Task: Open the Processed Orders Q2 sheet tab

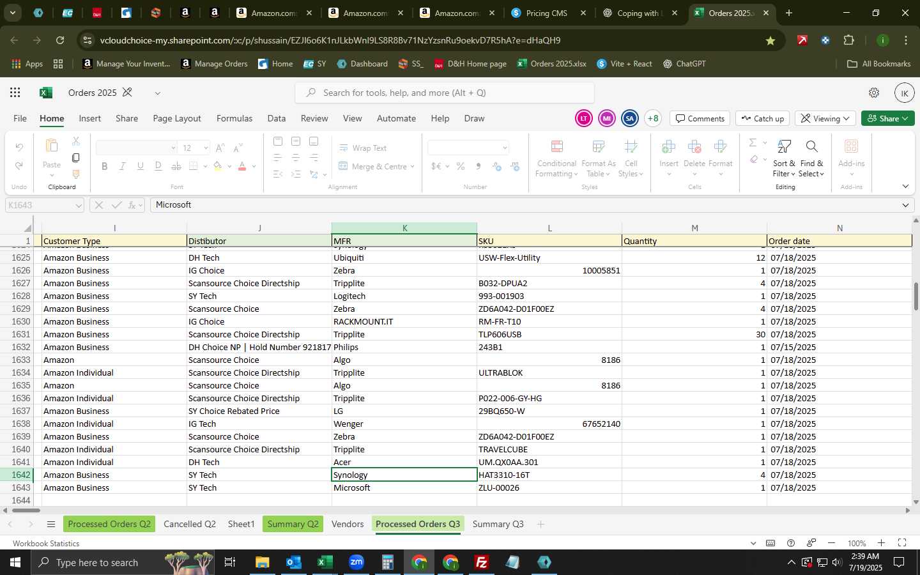Action: click(109, 524)
